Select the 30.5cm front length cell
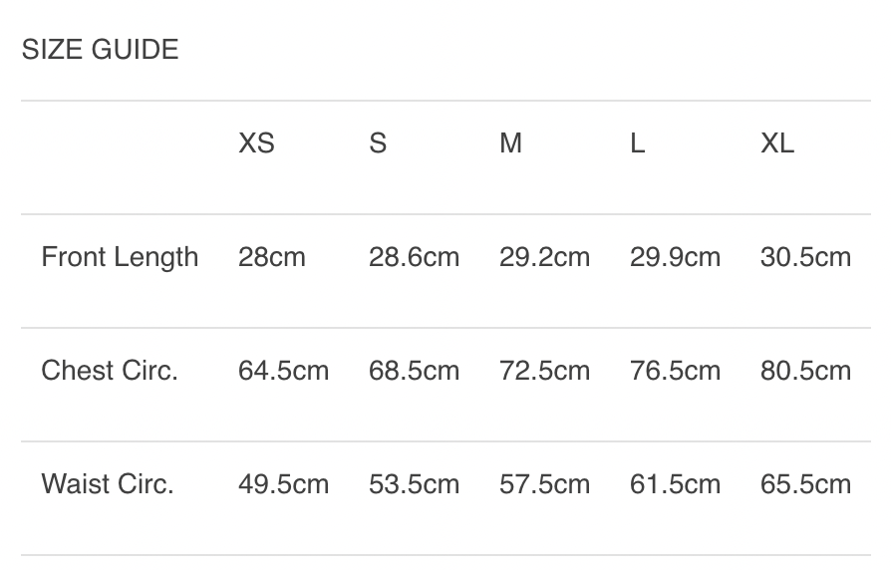This screenshot has height=570, width=891. 805,257
